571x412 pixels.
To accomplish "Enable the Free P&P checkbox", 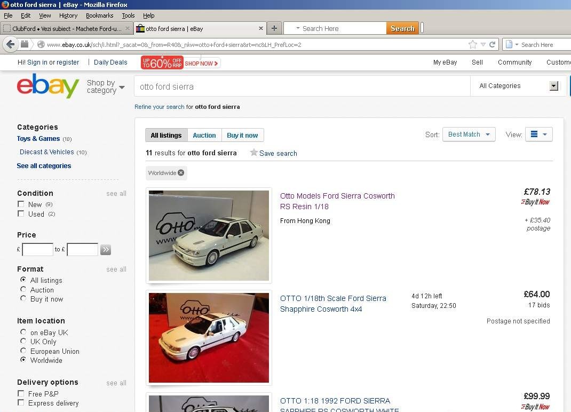I will coord(21,393).
